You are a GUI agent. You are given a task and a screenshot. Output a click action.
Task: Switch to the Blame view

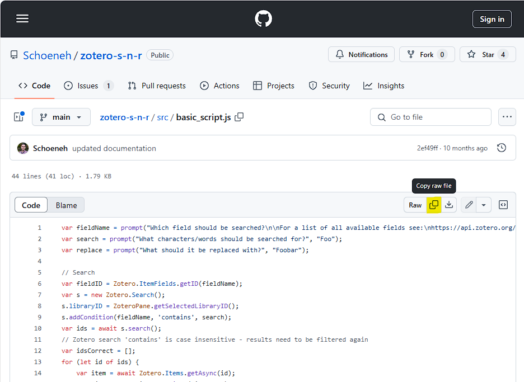click(65, 205)
